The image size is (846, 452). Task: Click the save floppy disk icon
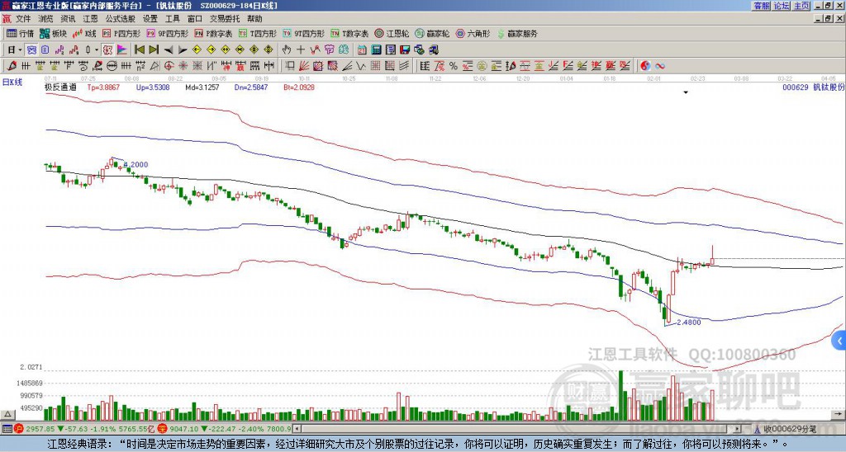pyautogui.click(x=405, y=50)
